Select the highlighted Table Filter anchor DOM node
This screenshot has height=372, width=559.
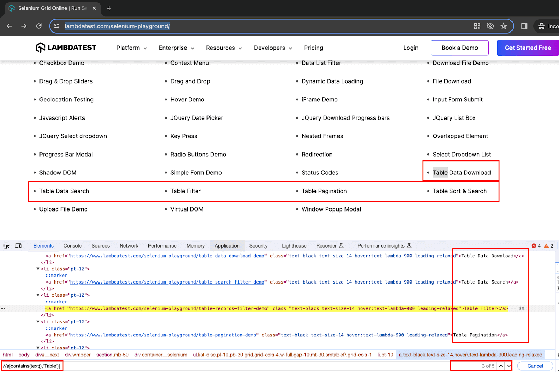(276, 309)
